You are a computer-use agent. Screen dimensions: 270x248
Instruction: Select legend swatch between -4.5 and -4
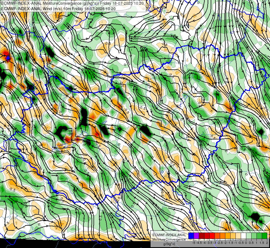coord(202,236)
